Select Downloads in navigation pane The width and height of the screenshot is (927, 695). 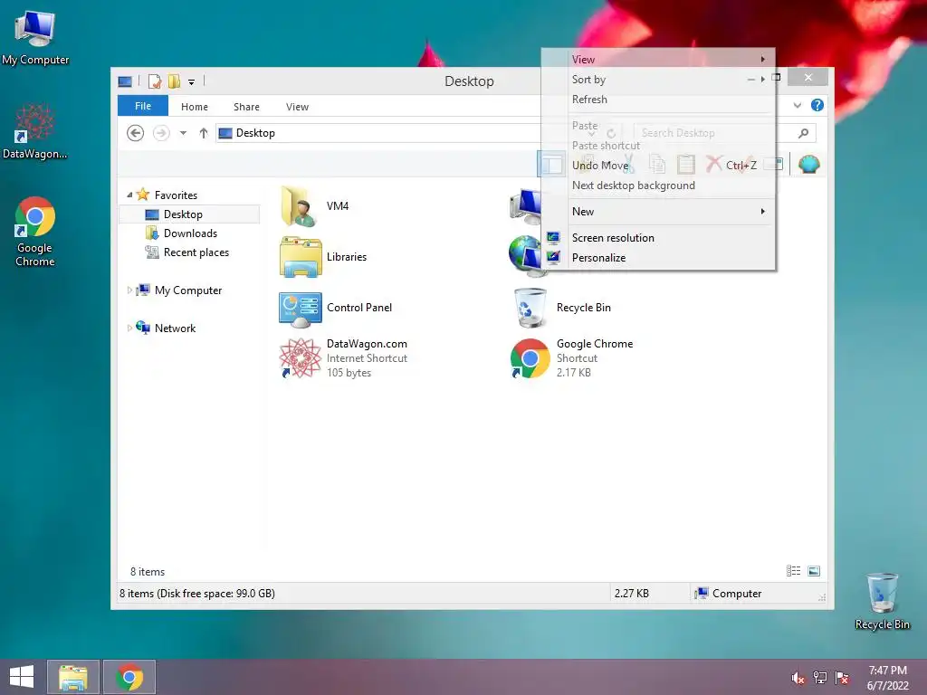pyautogui.click(x=190, y=233)
